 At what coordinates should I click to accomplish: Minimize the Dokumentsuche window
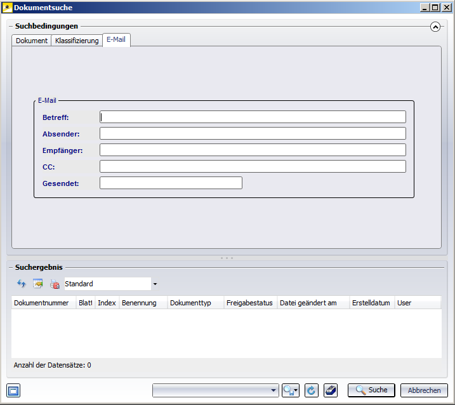425,8
